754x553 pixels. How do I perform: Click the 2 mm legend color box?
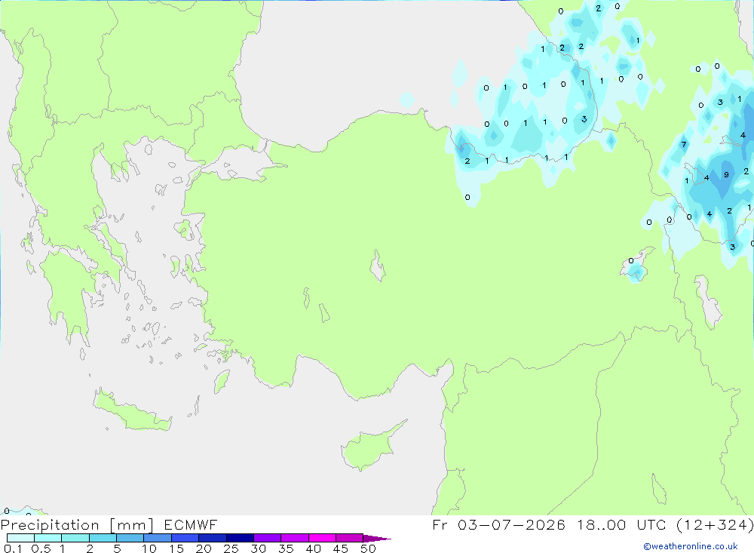103,538
